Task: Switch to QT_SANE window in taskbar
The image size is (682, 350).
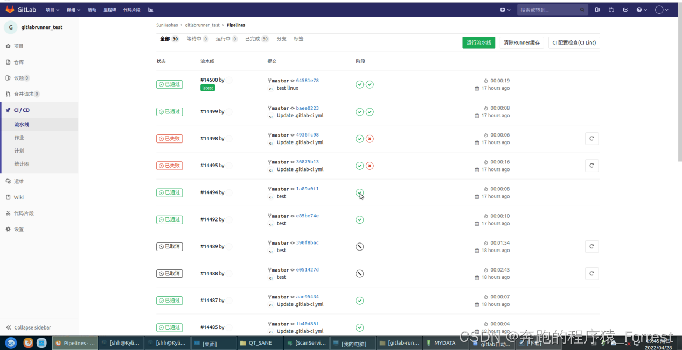Action: pyautogui.click(x=260, y=343)
